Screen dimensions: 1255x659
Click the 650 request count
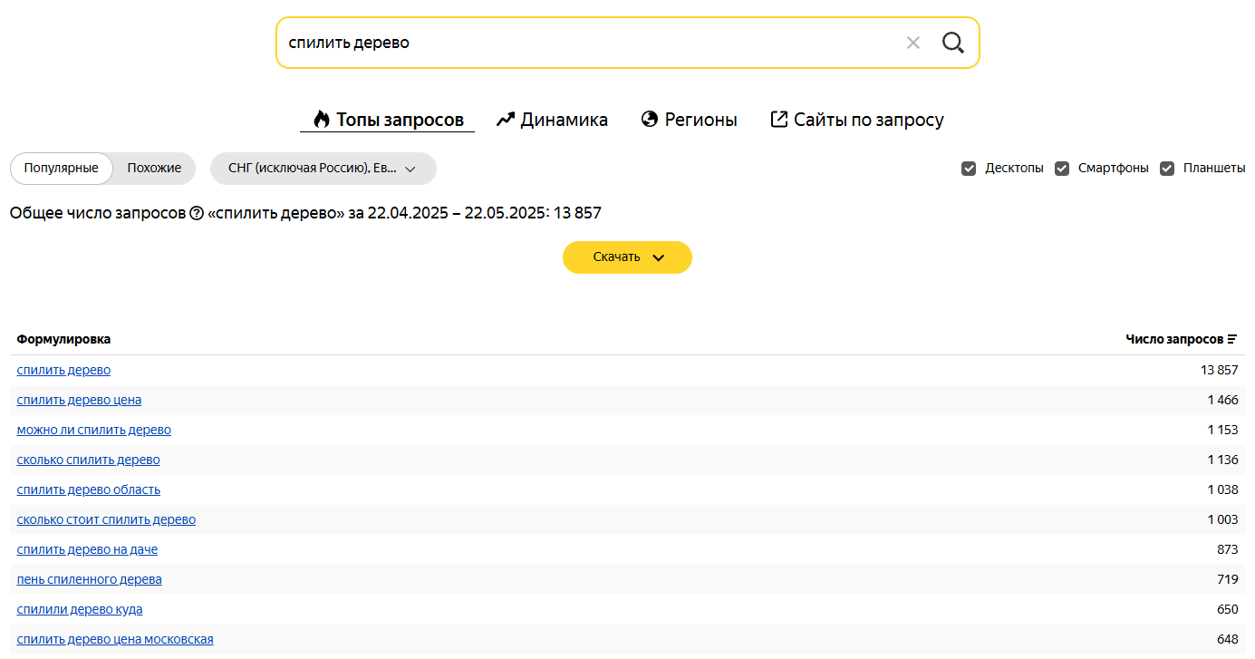[x=1227, y=609]
